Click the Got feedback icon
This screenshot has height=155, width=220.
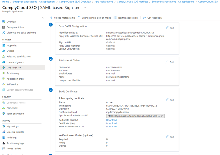point(145,18)
